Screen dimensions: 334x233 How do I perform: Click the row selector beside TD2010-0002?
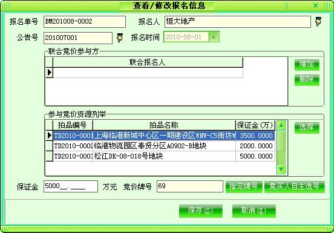pyautogui.click(x=50, y=146)
